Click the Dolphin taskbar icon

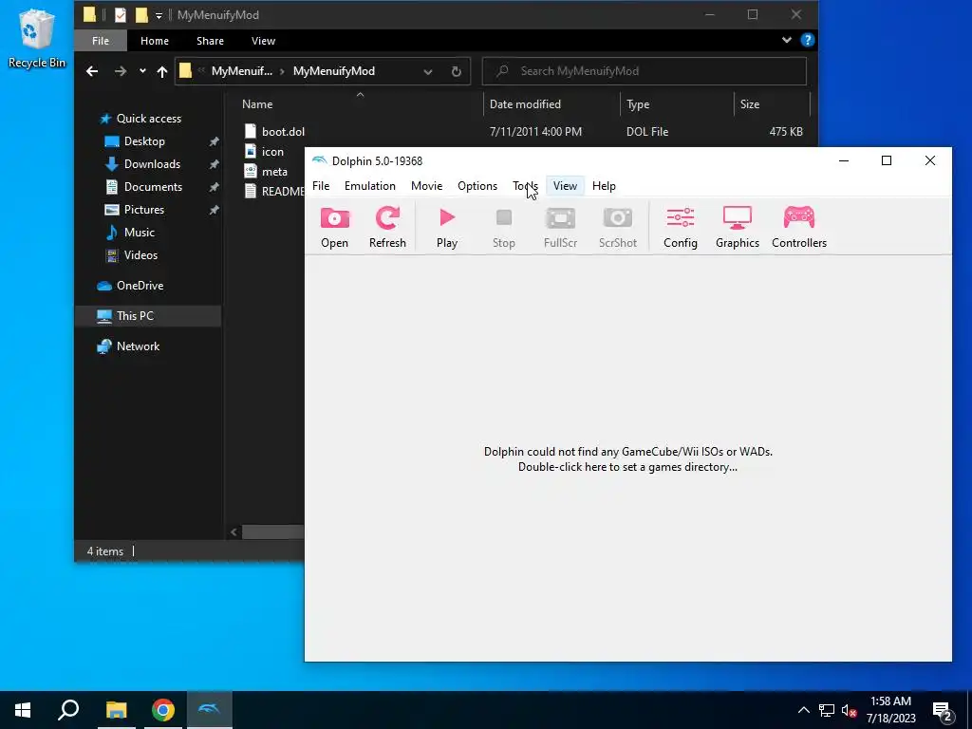209,710
